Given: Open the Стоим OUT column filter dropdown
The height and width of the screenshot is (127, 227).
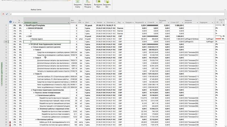Looking at the screenshot, I should pos(182,23).
